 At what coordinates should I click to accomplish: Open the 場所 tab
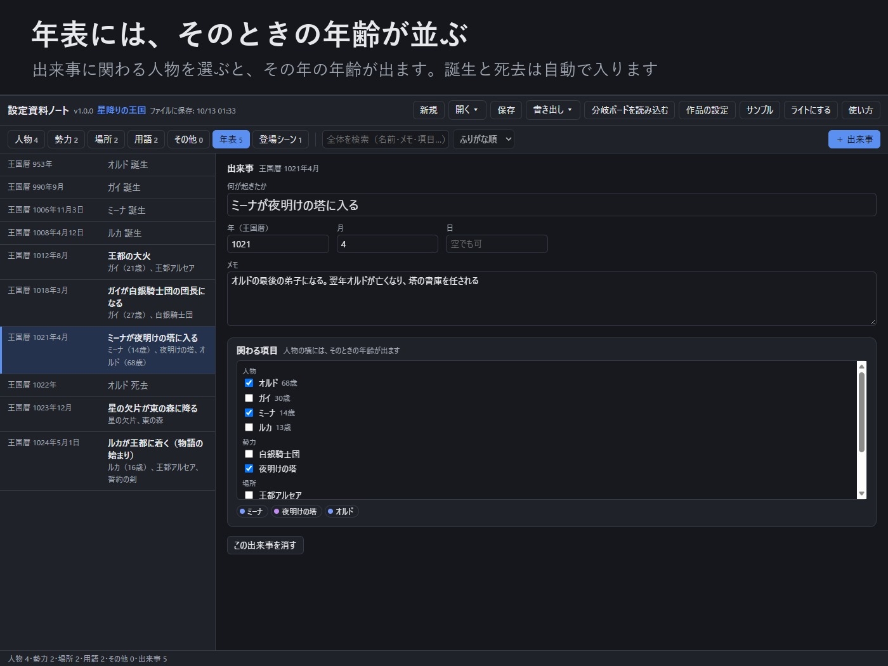pos(106,139)
